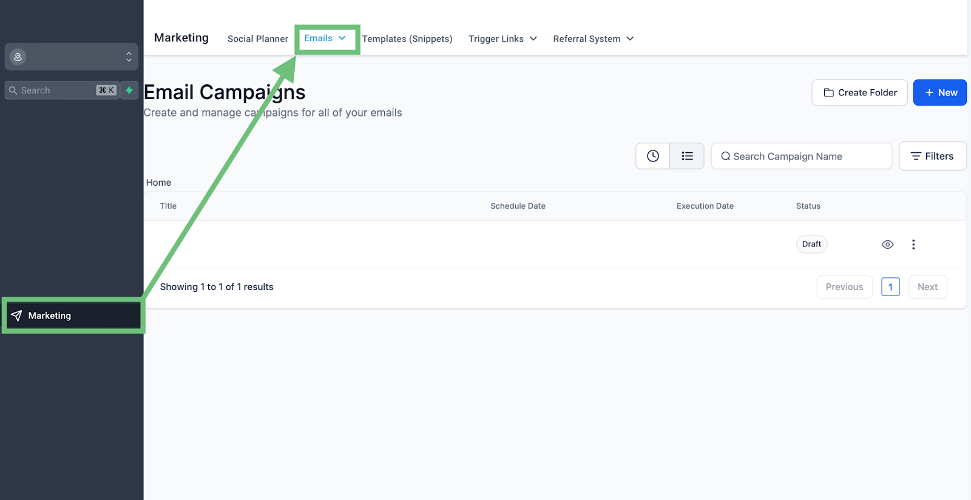Click the Status column header
971x500 pixels.
point(808,206)
